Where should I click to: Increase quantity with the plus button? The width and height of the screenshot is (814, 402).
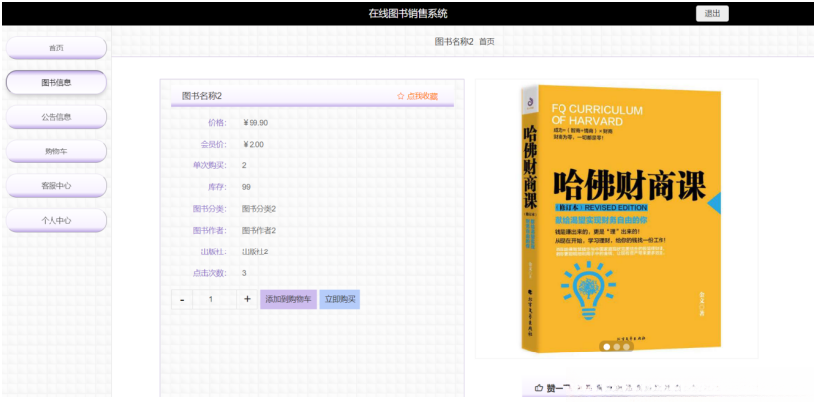tap(248, 299)
